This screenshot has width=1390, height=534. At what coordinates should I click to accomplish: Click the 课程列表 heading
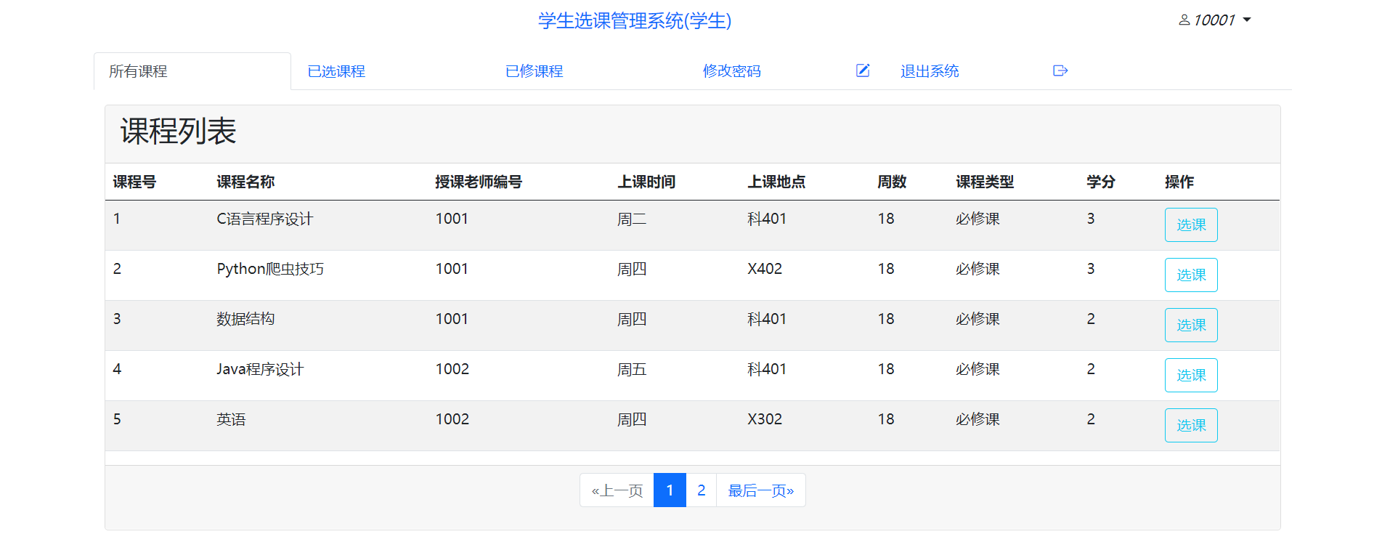pos(179,132)
